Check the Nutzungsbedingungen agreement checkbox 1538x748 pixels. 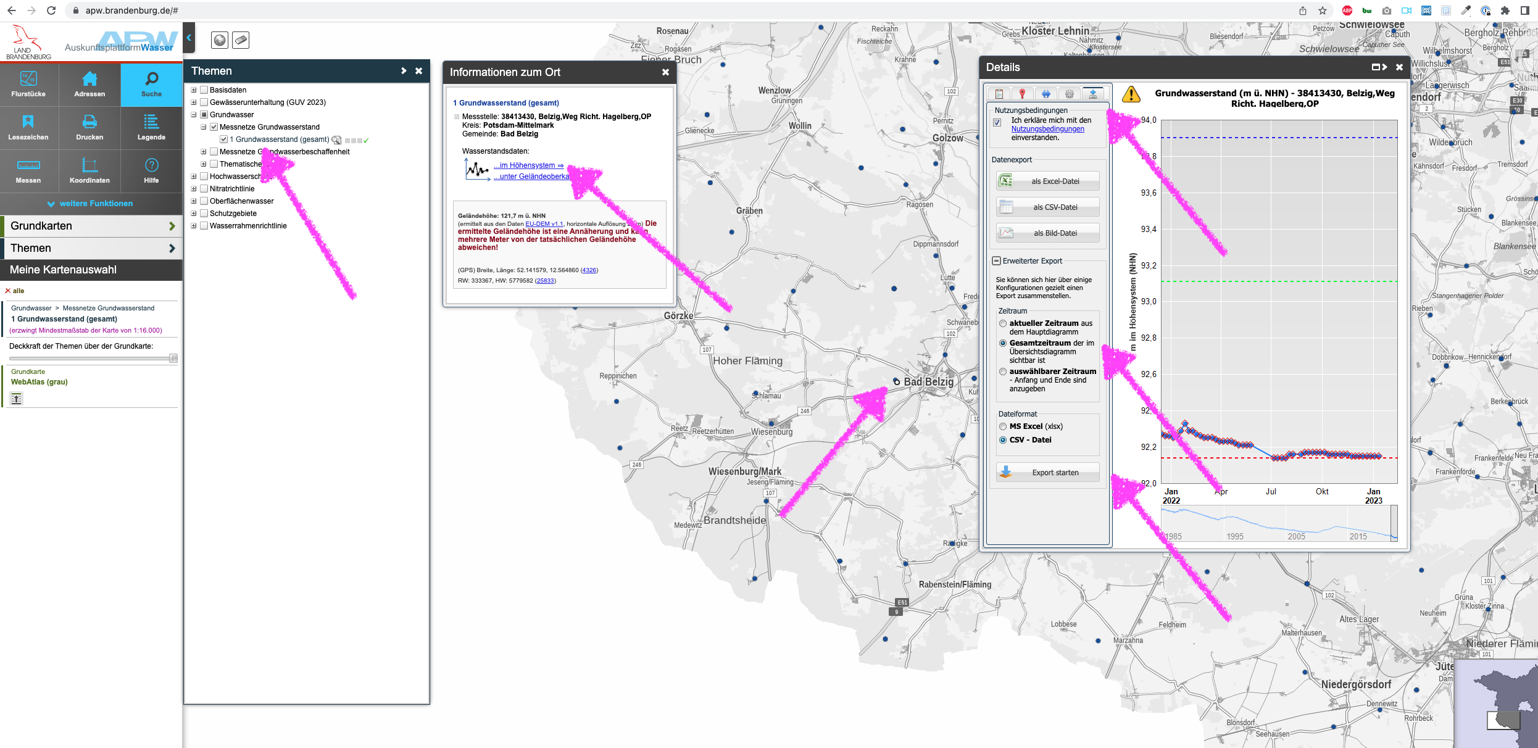pyautogui.click(x=997, y=121)
